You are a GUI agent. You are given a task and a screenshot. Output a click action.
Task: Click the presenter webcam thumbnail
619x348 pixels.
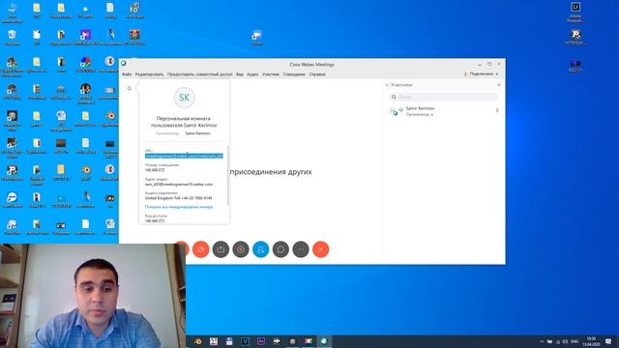(93, 296)
